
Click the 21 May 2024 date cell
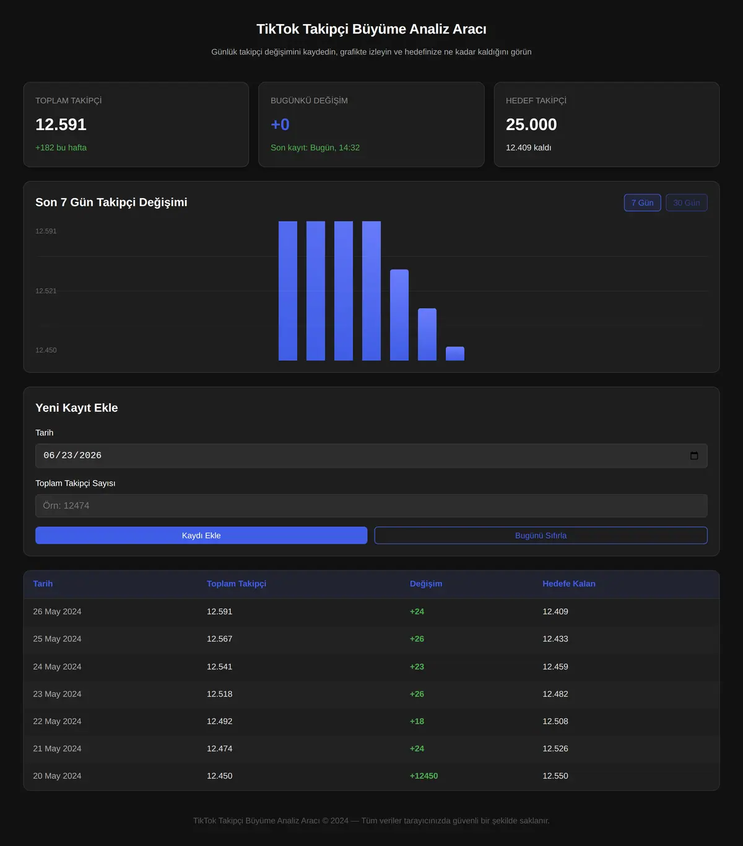tap(57, 749)
